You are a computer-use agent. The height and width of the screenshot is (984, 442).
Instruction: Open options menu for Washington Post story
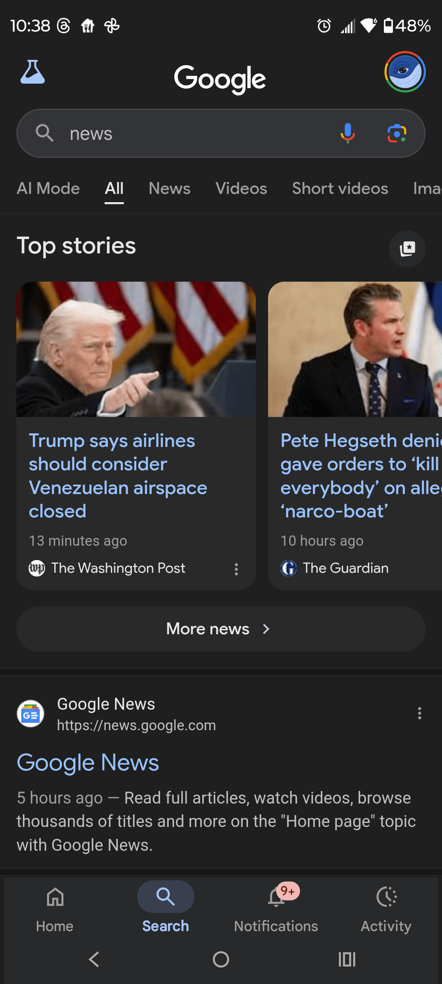(x=236, y=569)
